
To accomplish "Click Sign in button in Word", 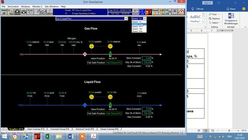I will tap(207, 3).
